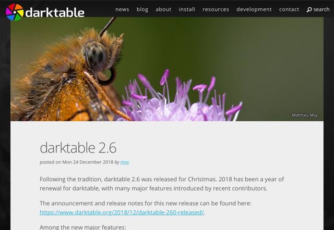
Task: Open the resources menu item
Action: click(x=216, y=9)
